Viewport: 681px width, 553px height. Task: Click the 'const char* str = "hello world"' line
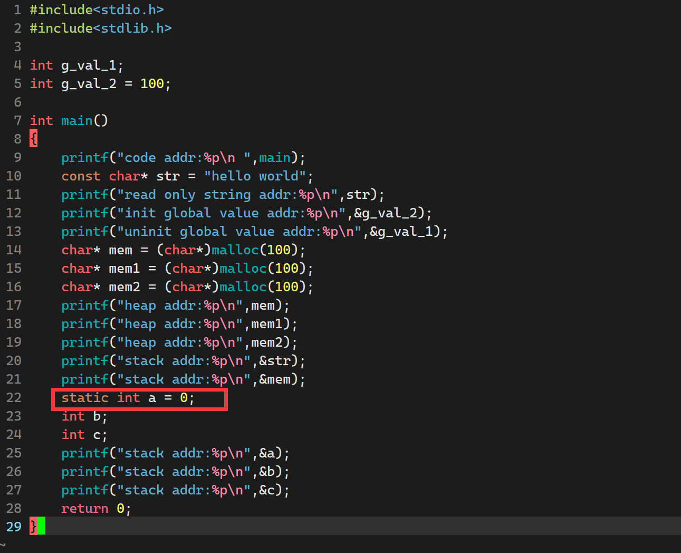187,176
